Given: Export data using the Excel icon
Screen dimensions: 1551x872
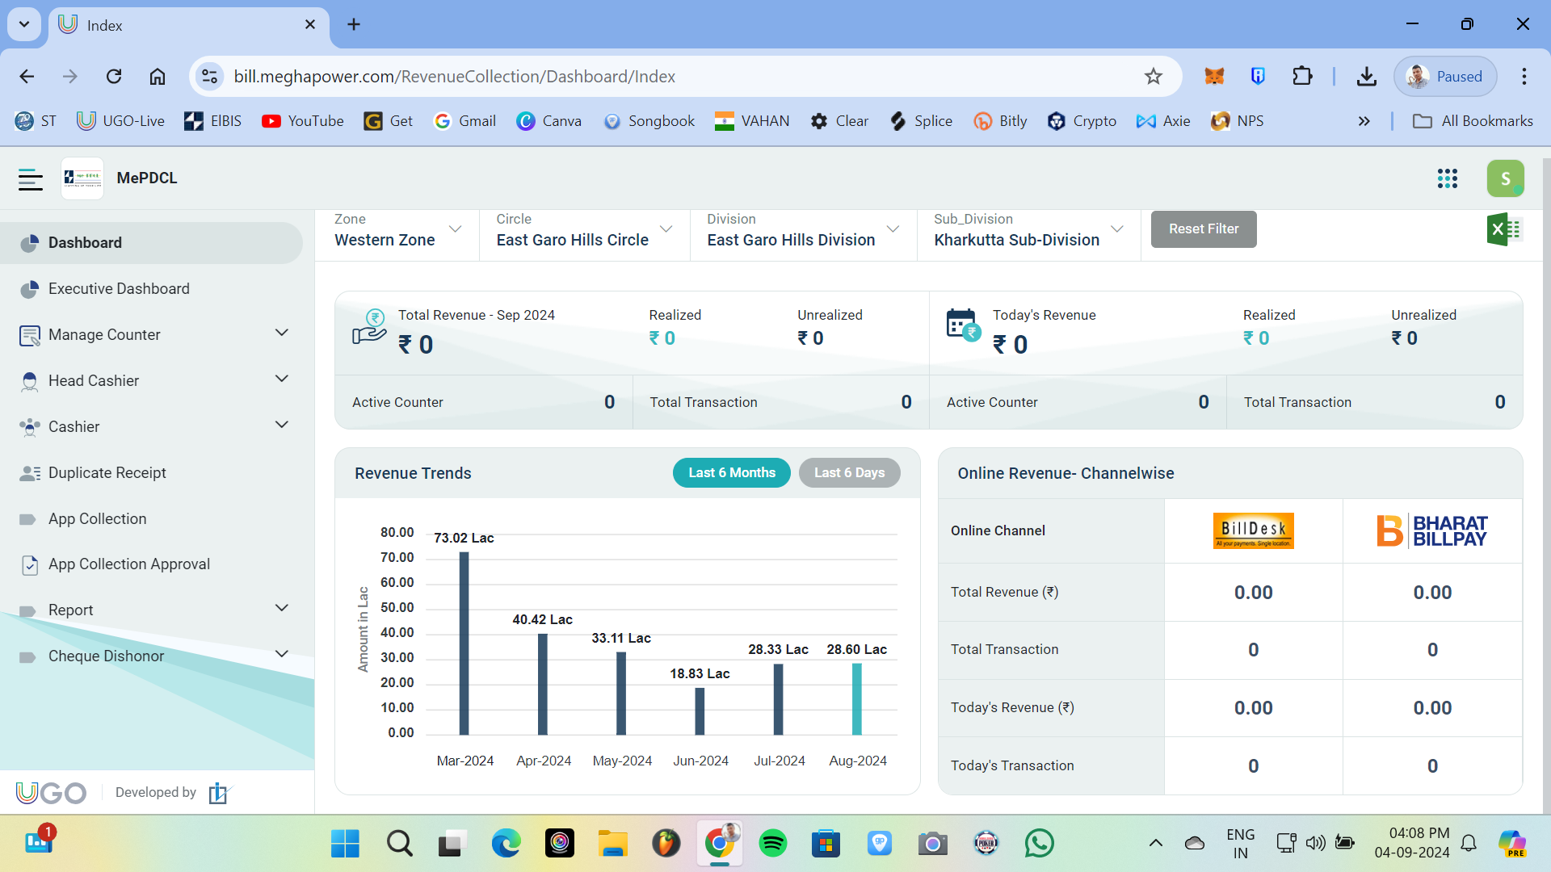Looking at the screenshot, I should pos(1504,229).
